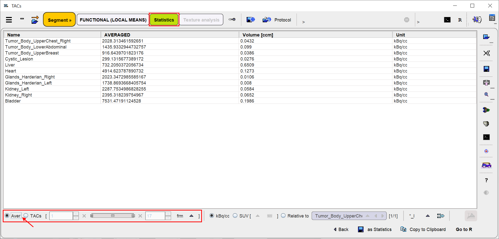
Task: Expand the frm options up-arrow
Action: 191,216
